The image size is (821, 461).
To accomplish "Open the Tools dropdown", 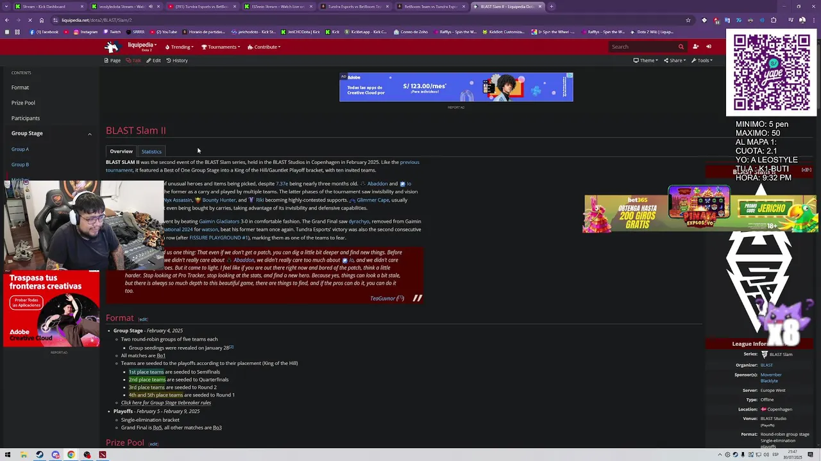I will pos(702,60).
